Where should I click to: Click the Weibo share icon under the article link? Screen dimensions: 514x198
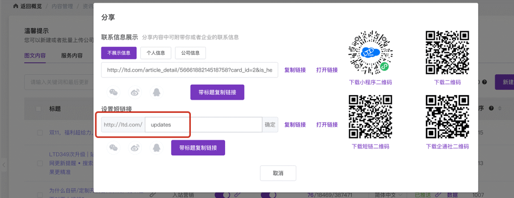tap(136, 92)
